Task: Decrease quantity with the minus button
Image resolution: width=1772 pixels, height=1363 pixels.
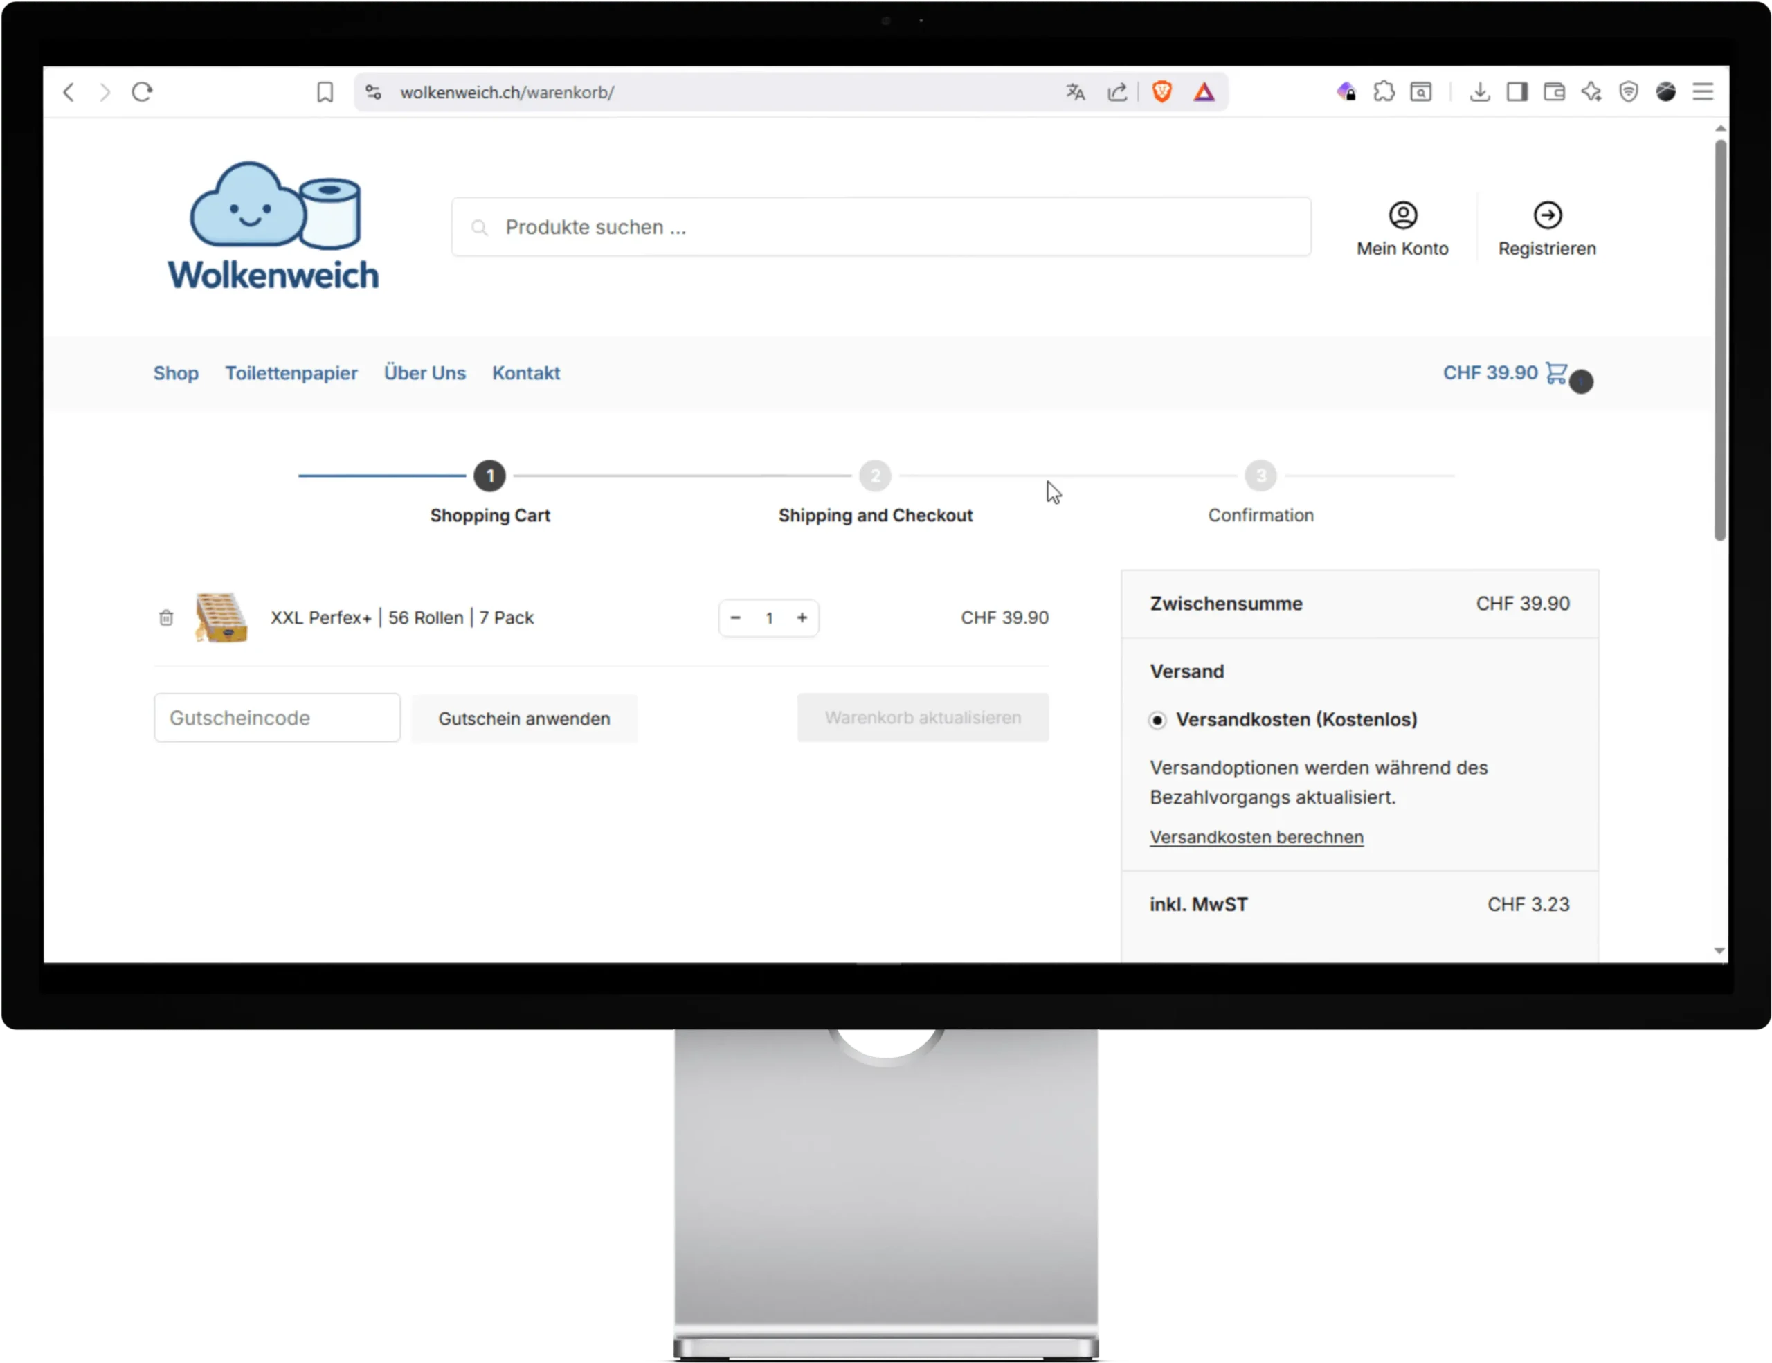Action: click(735, 618)
